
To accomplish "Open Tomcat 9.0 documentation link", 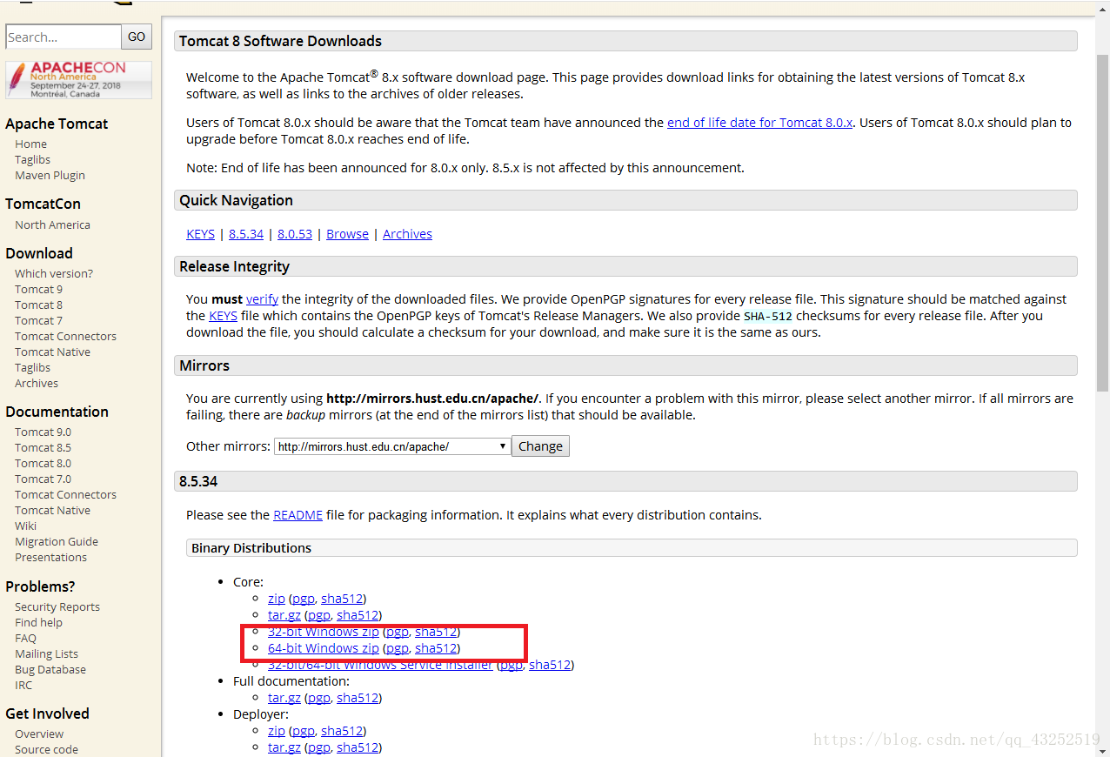I will pyautogui.click(x=43, y=432).
